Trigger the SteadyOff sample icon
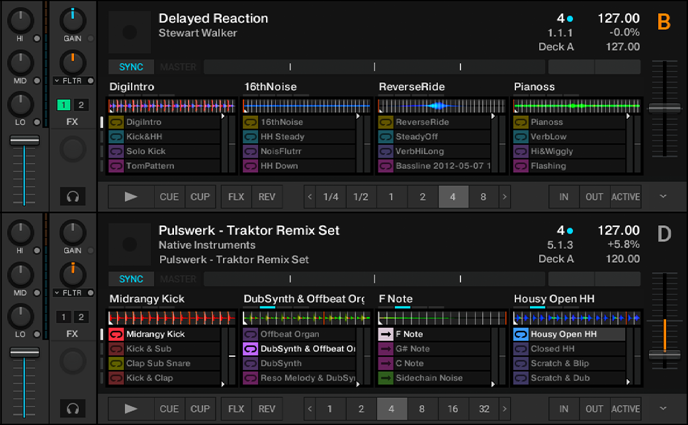This screenshot has height=425, width=688. pyautogui.click(x=385, y=136)
